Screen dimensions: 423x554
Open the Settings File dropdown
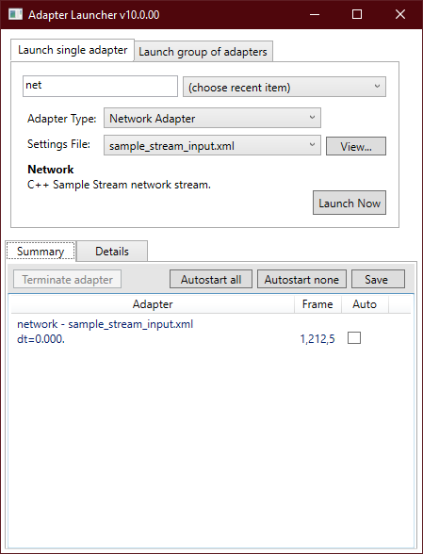pos(212,145)
